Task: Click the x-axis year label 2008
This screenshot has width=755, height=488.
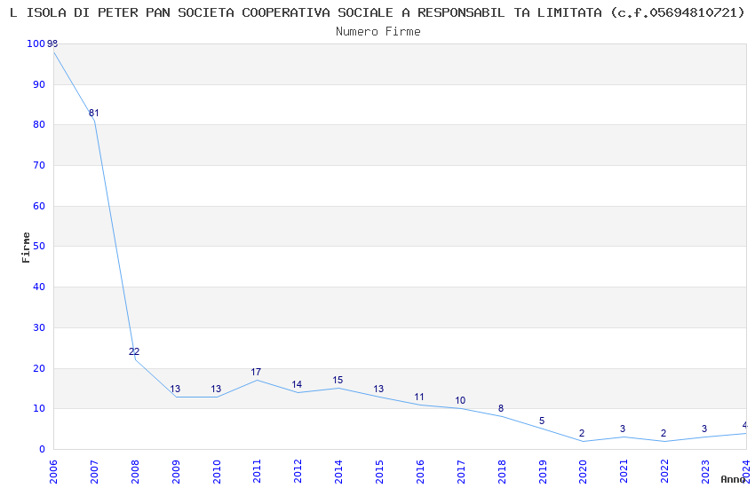Action: [135, 472]
